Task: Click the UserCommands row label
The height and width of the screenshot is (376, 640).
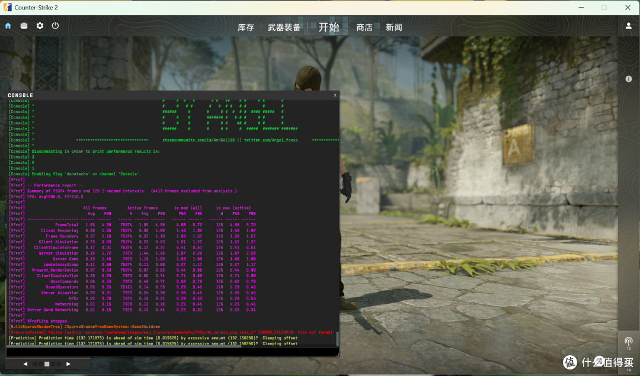Action: [64, 281]
